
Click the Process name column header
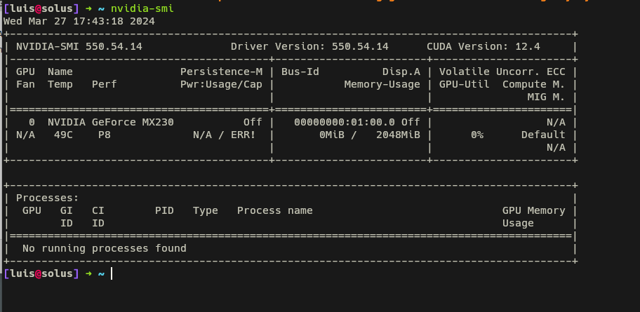tap(274, 210)
